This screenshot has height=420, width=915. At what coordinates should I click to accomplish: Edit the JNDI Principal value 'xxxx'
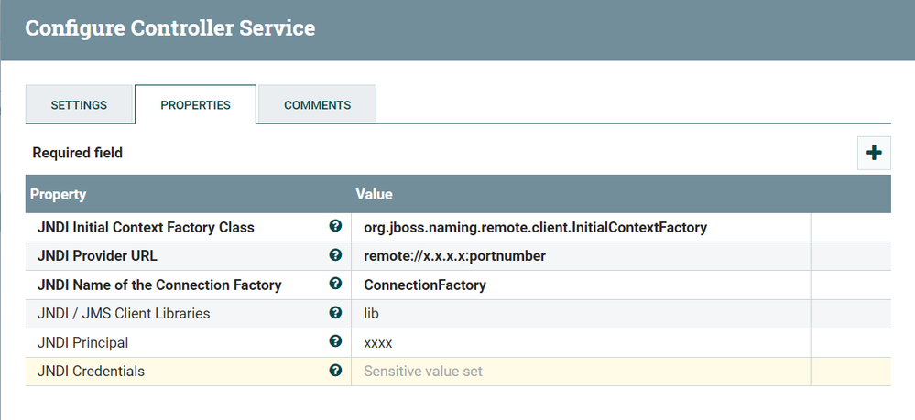(378, 342)
